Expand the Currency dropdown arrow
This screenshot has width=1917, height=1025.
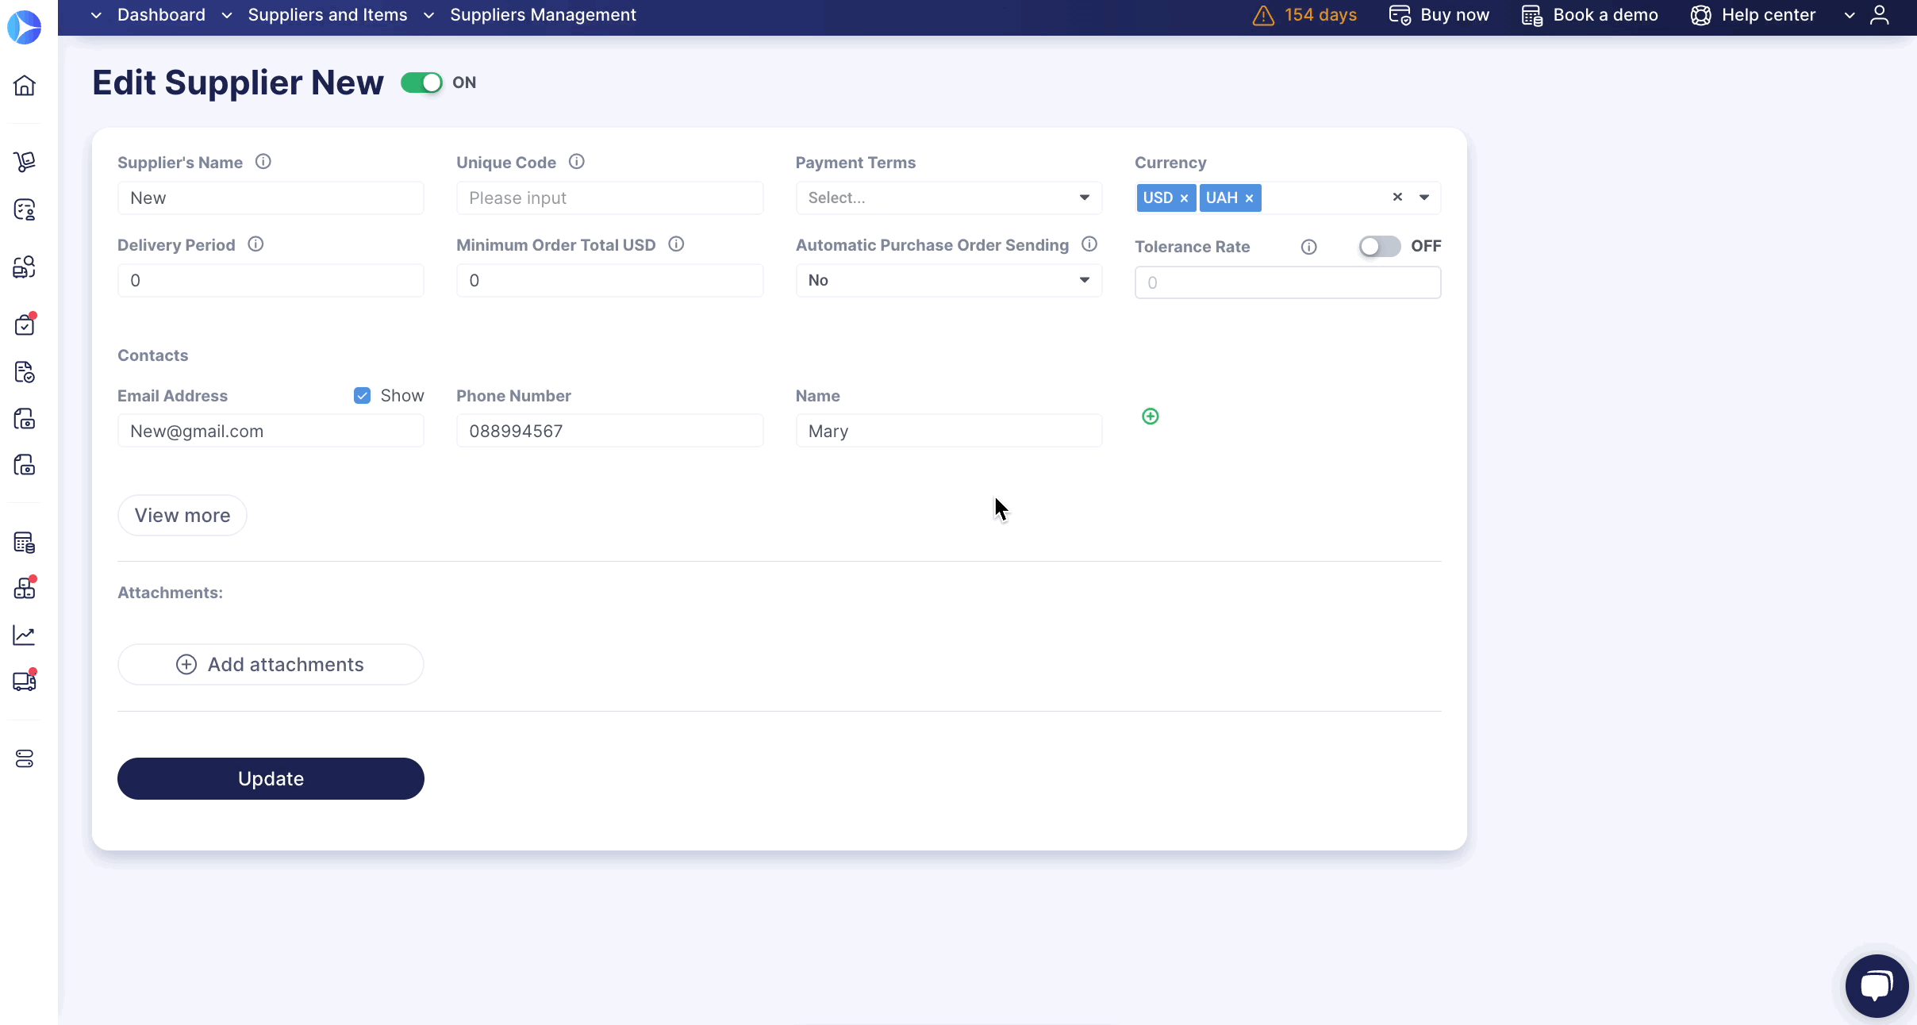[x=1424, y=198]
